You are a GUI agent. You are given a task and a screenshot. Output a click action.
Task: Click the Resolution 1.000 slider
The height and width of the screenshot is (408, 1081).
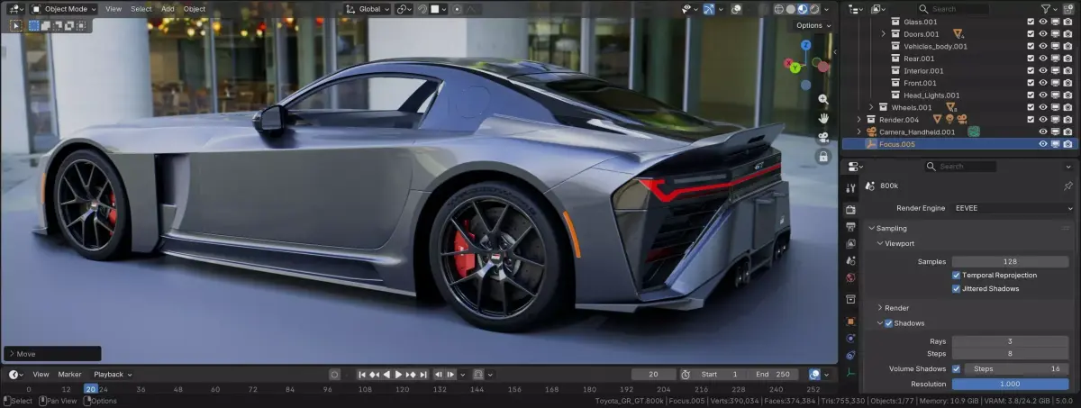[1010, 384]
